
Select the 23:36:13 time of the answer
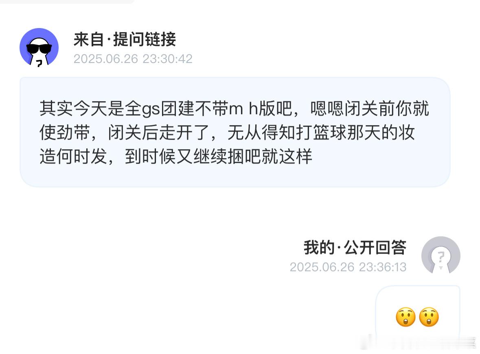pyautogui.click(x=383, y=267)
